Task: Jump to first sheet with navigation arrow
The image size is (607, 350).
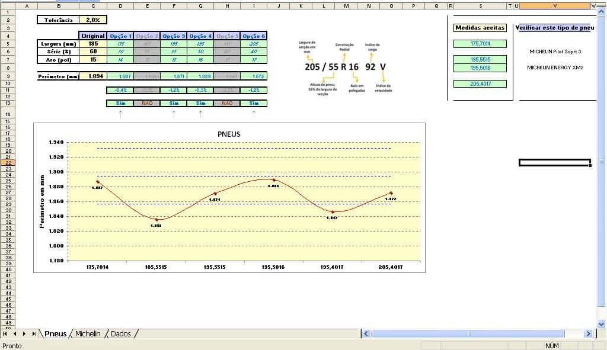Action: [x=5, y=334]
